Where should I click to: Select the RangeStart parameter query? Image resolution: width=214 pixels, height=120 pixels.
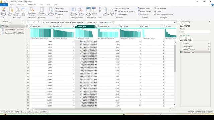tap(13, 30)
